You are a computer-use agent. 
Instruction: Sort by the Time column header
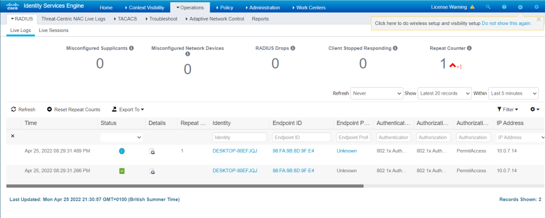pyautogui.click(x=30, y=123)
